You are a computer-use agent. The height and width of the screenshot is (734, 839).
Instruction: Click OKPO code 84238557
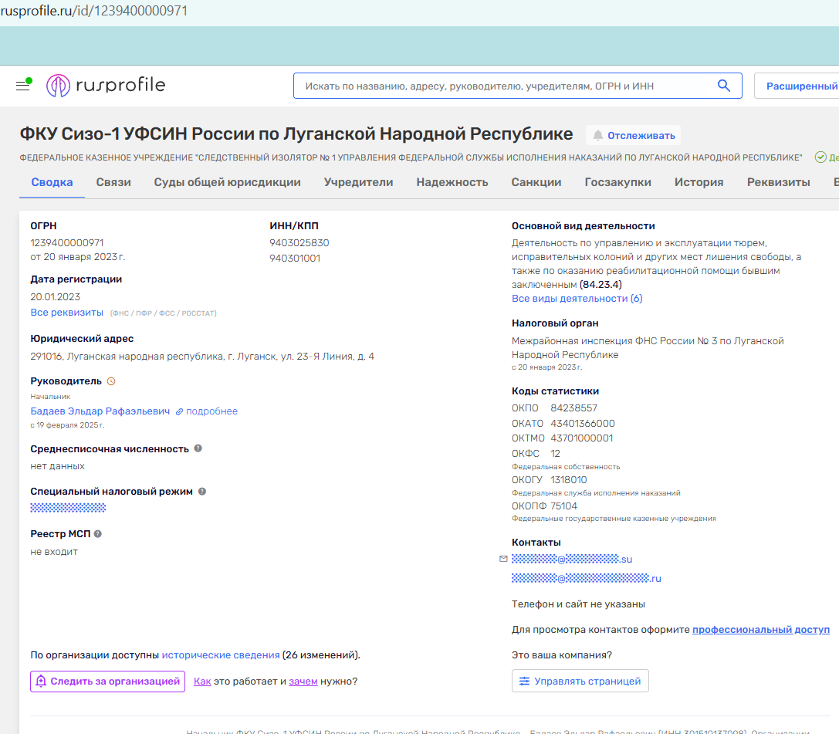pos(573,408)
